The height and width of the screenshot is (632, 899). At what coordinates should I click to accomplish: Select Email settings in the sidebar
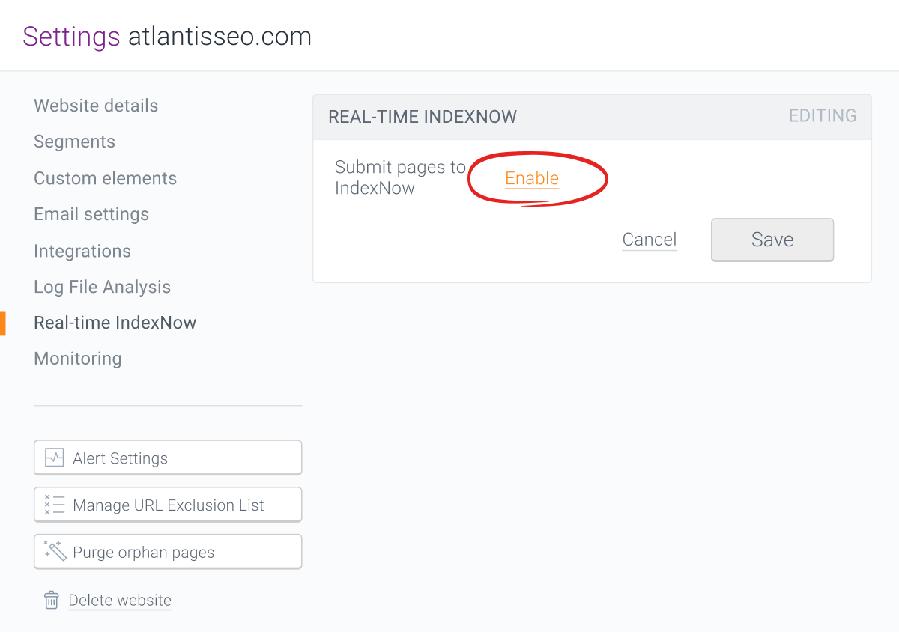(91, 214)
